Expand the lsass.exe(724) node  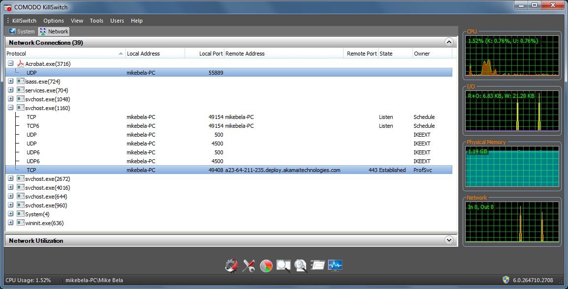pyautogui.click(x=10, y=81)
